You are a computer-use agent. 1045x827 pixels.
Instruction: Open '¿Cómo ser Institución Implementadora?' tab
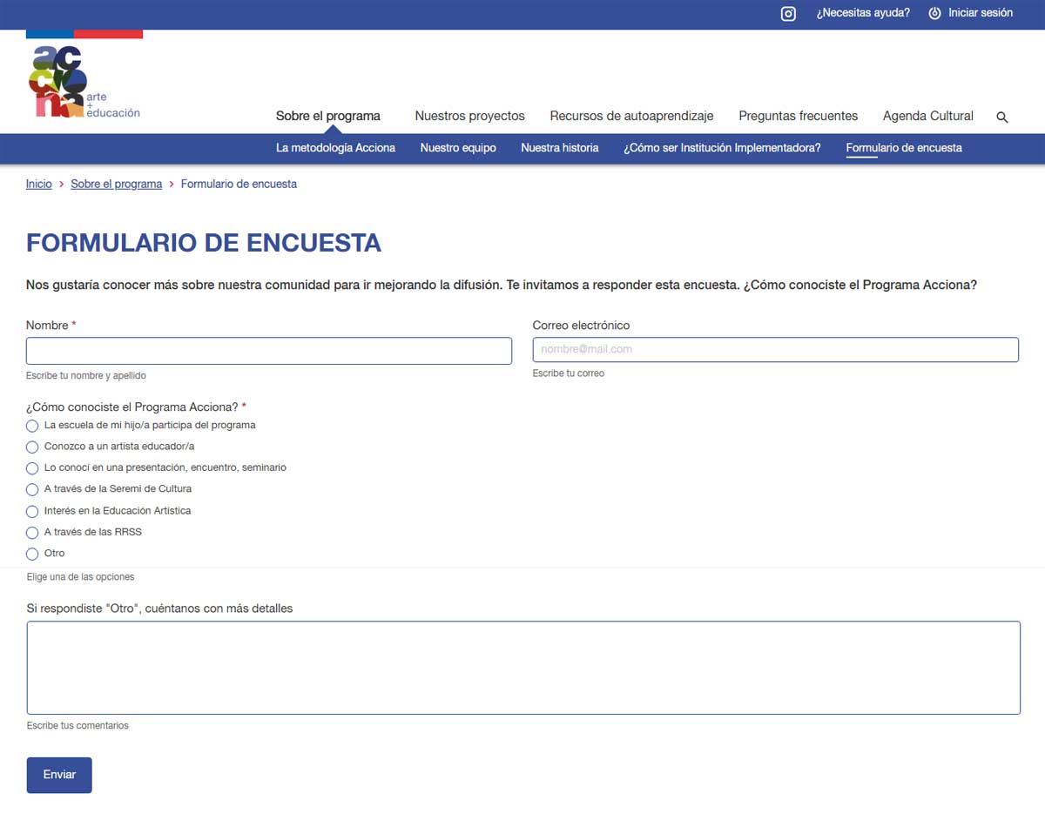coord(722,148)
